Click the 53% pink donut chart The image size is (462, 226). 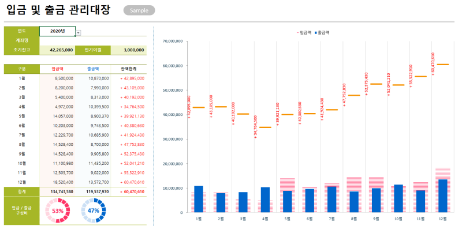click(x=57, y=210)
